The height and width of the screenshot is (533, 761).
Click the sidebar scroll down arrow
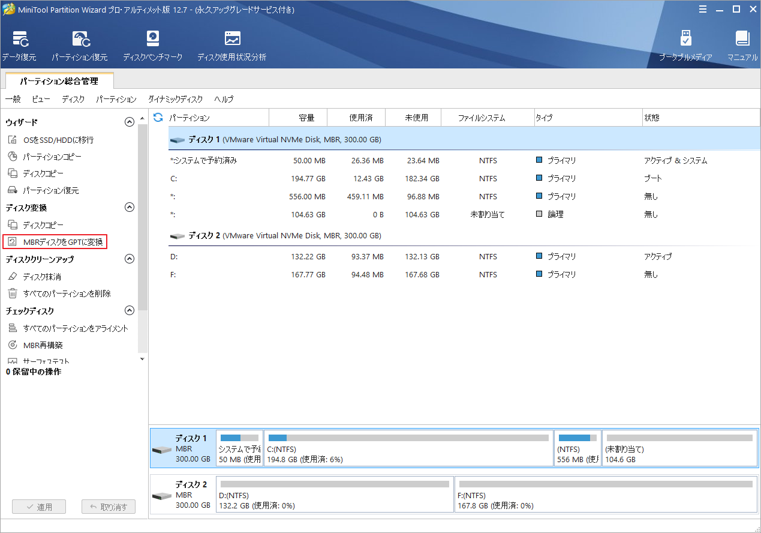[x=142, y=359]
